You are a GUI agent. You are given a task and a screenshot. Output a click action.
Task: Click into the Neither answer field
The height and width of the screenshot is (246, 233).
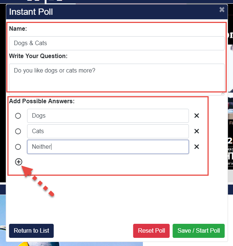pyautogui.click(x=108, y=147)
